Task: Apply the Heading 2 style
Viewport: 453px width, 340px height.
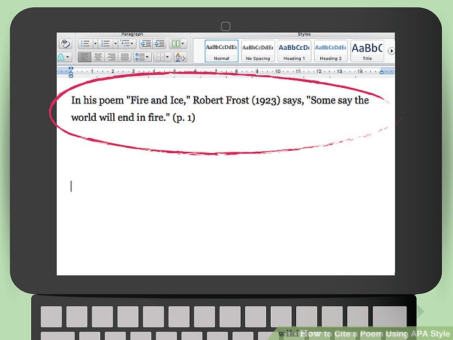Action: [330, 51]
